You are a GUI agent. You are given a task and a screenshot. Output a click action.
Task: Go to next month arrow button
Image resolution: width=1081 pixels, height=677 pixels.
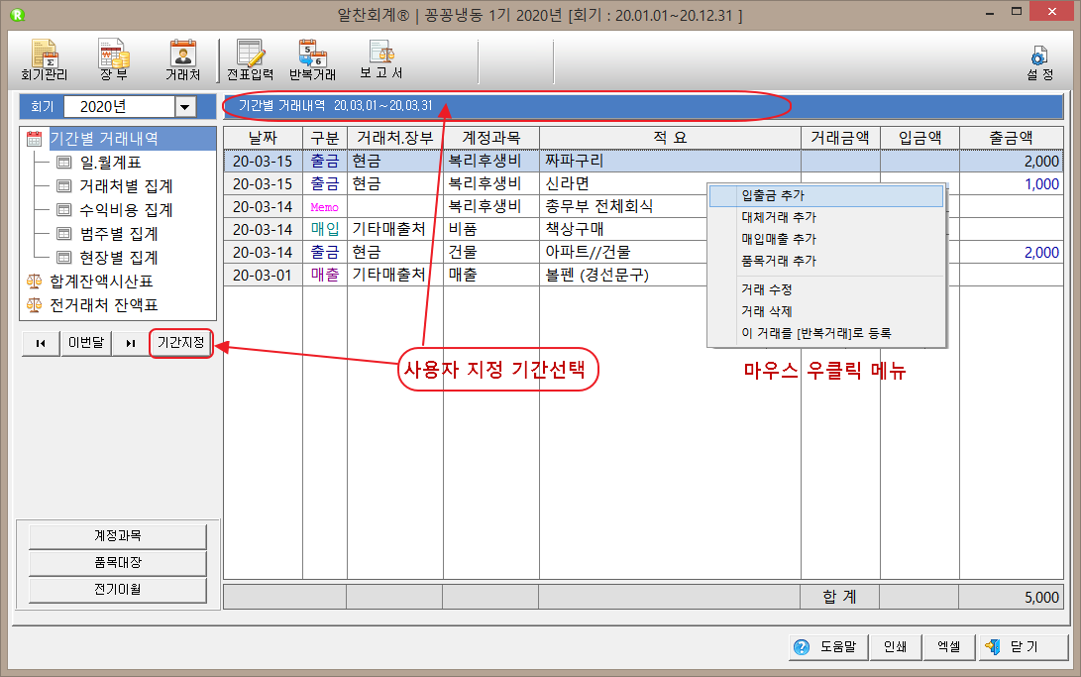point(131,343)
